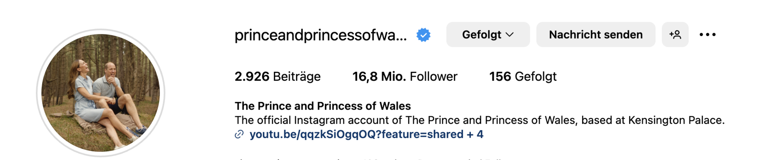Click the chain link icon in bio
The image size is (757, 160).
(239, 135)
